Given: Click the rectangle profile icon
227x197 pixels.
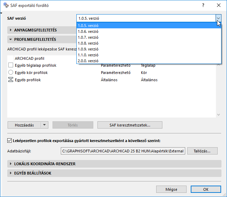Looking at the screenshot, I should [11, 65].
